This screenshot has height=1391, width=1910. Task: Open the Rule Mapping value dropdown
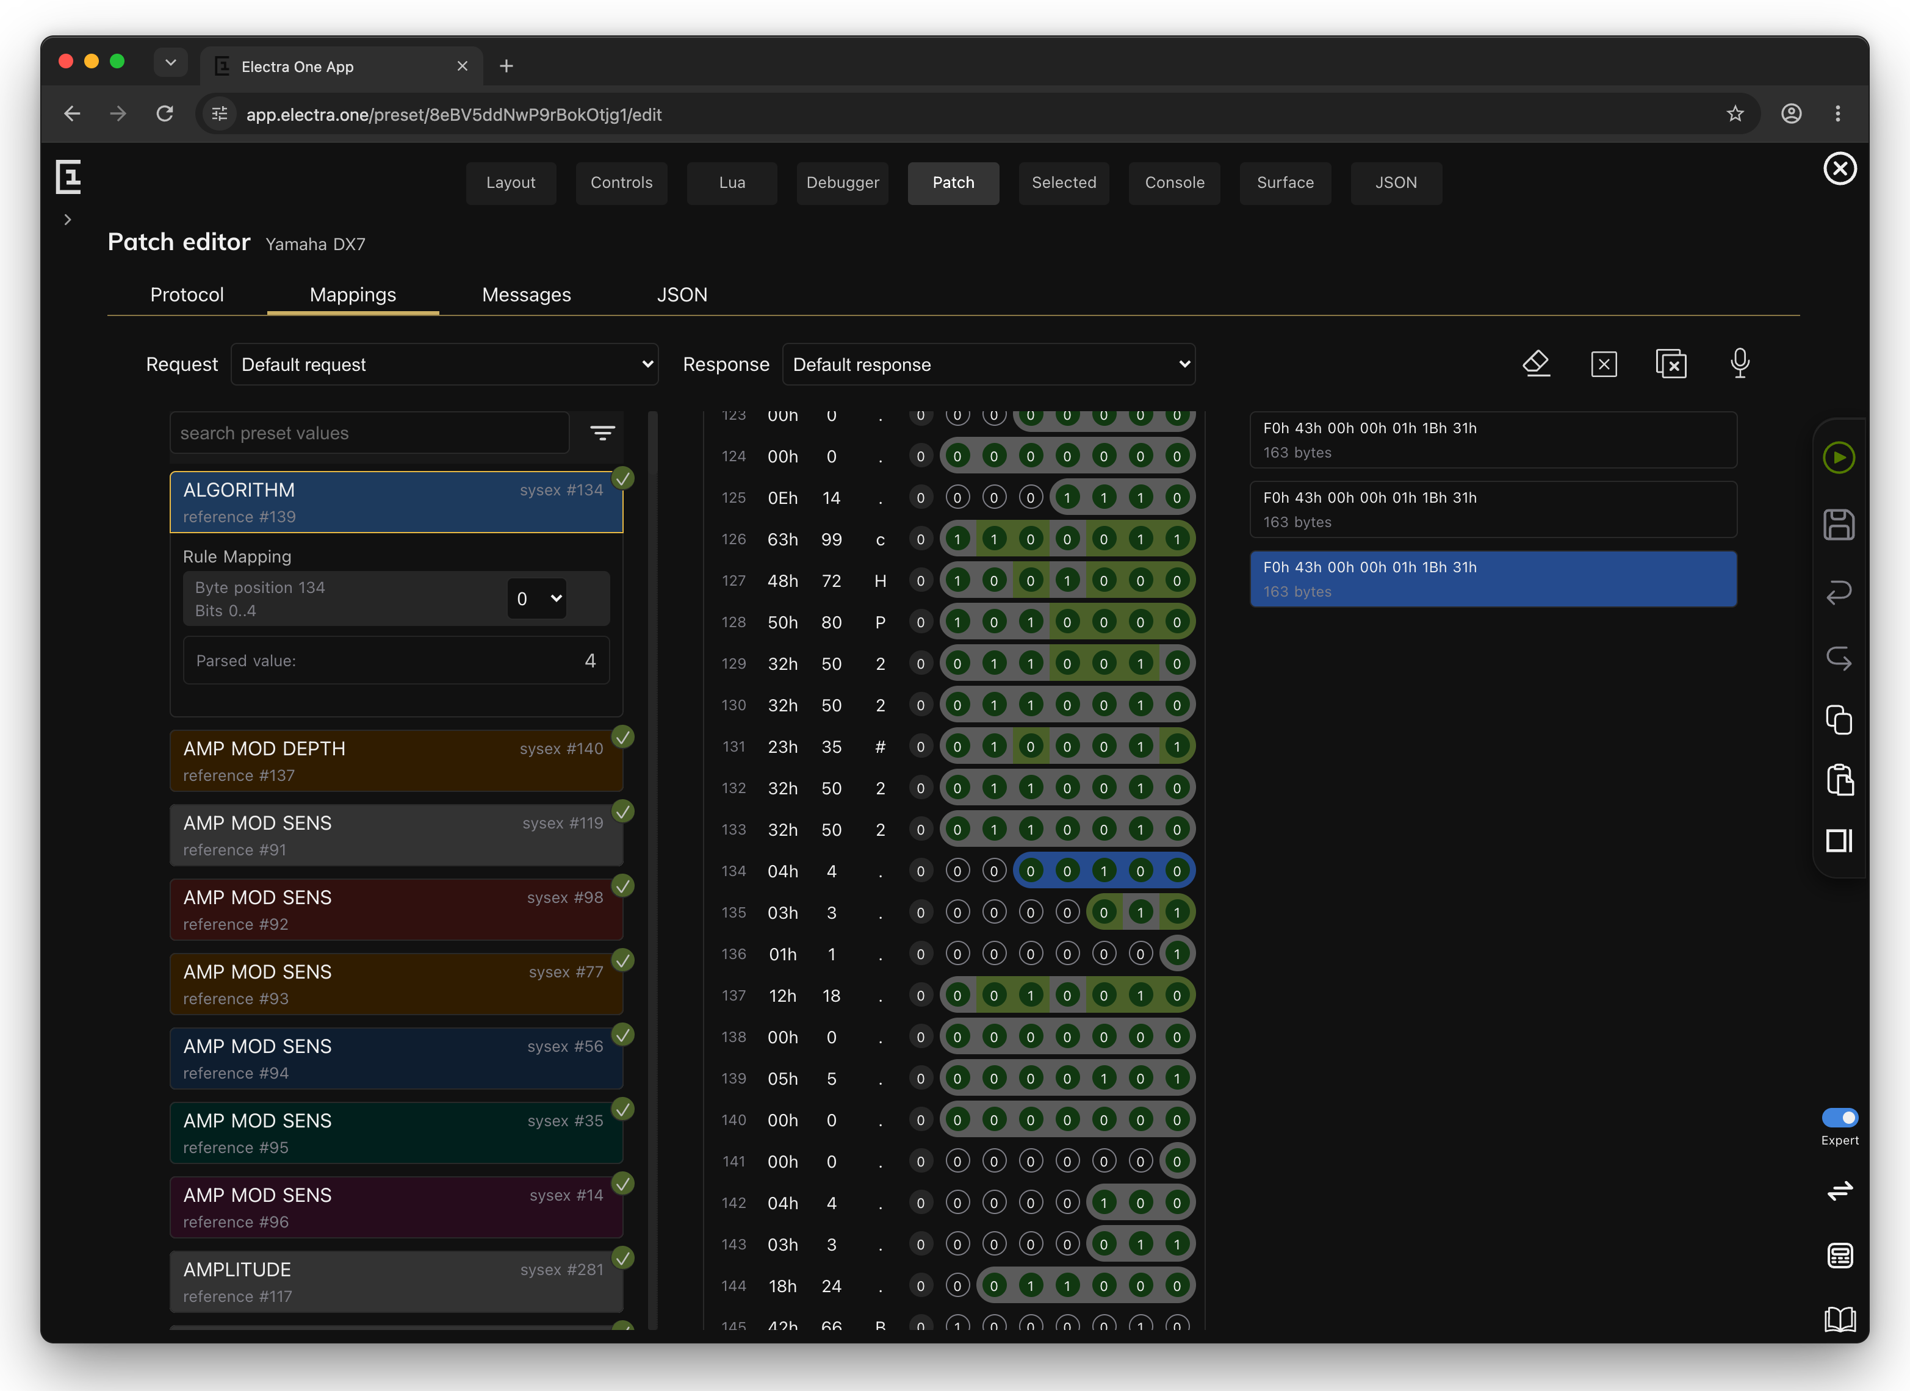click(537, 598)
